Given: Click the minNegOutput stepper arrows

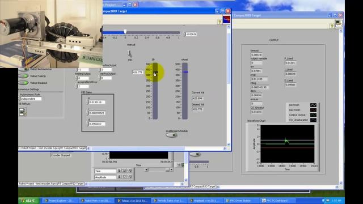Looking at the screenshot, I should pos(76,78).
